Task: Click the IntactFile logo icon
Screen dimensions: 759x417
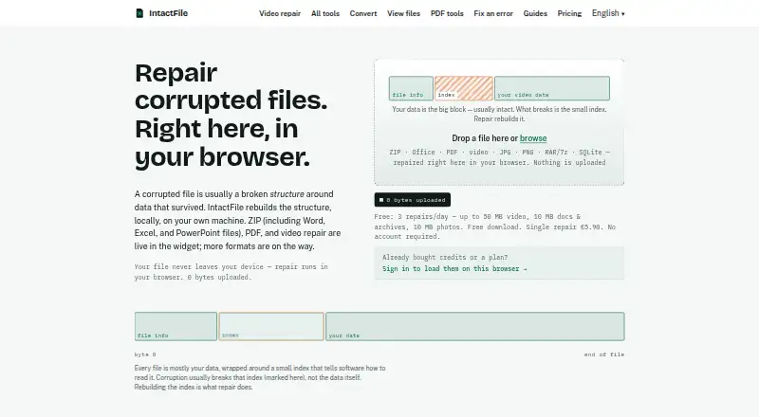Action: [139, 13]
